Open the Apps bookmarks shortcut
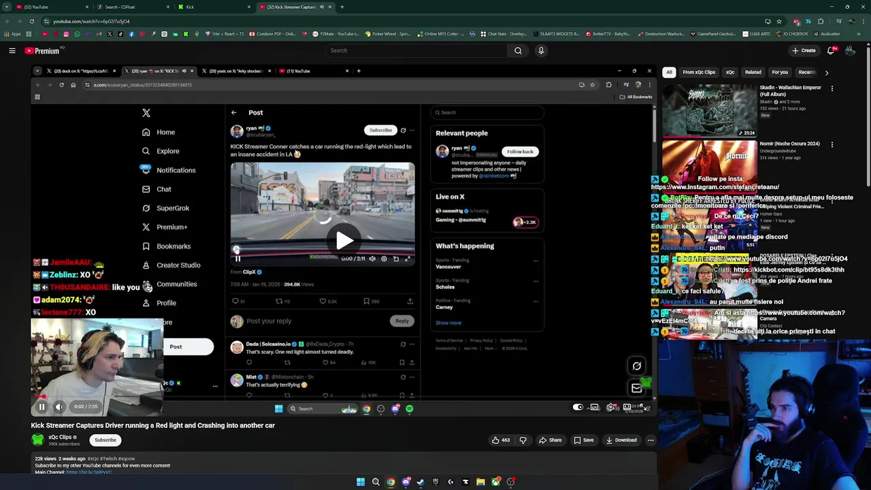The width and height of the screenshot is (871, 490). (x=13, y=34)
